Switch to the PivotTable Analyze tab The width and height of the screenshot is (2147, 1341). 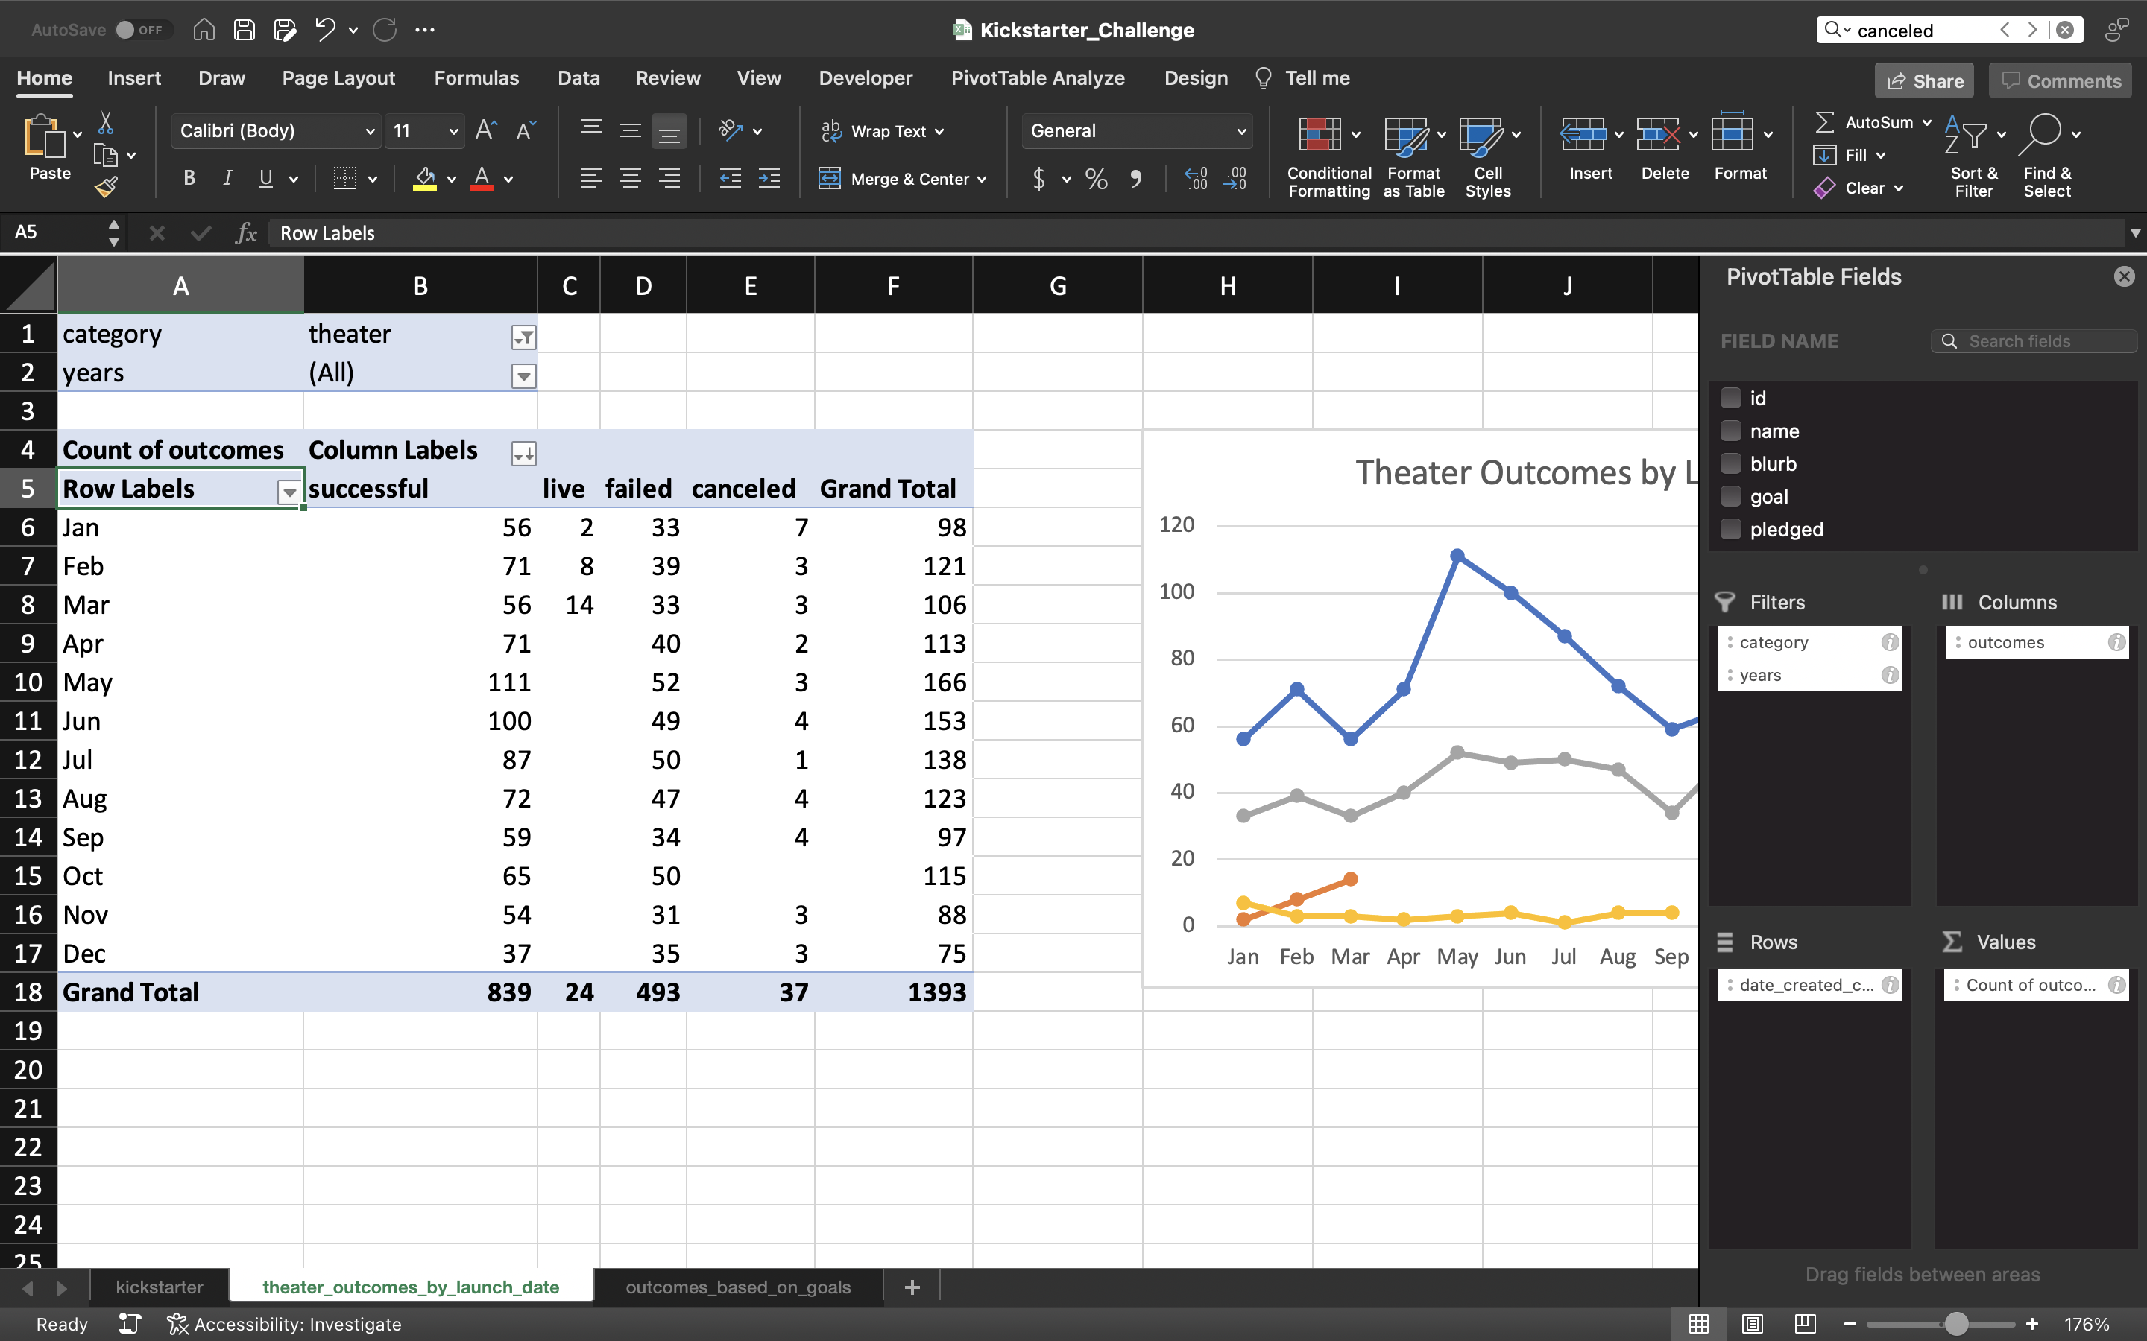(1038, 78)
